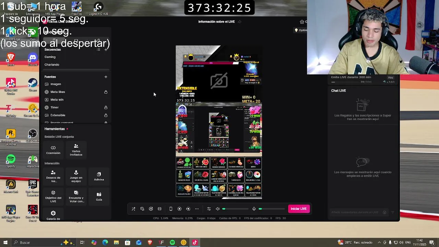Show hidden system tray icons chevron
Screen dimensions: 439x247
click(379, 243)
